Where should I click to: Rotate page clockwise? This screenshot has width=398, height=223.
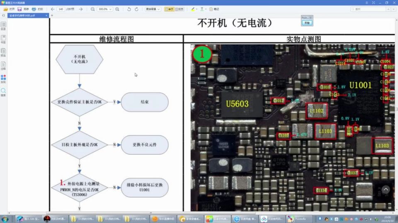click(x=136, y=9)
